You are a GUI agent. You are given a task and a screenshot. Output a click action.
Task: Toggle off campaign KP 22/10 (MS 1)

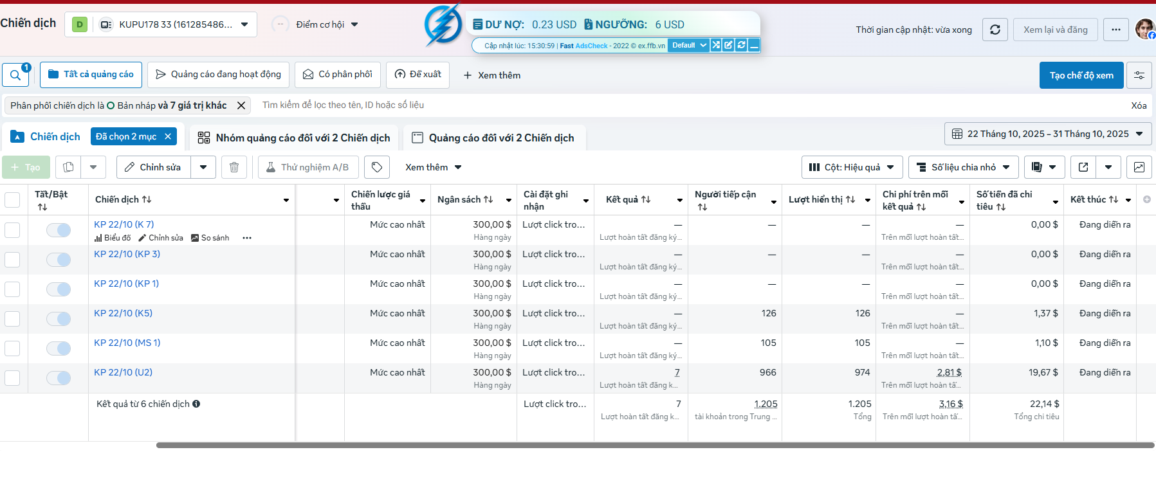tap(59, 348)
